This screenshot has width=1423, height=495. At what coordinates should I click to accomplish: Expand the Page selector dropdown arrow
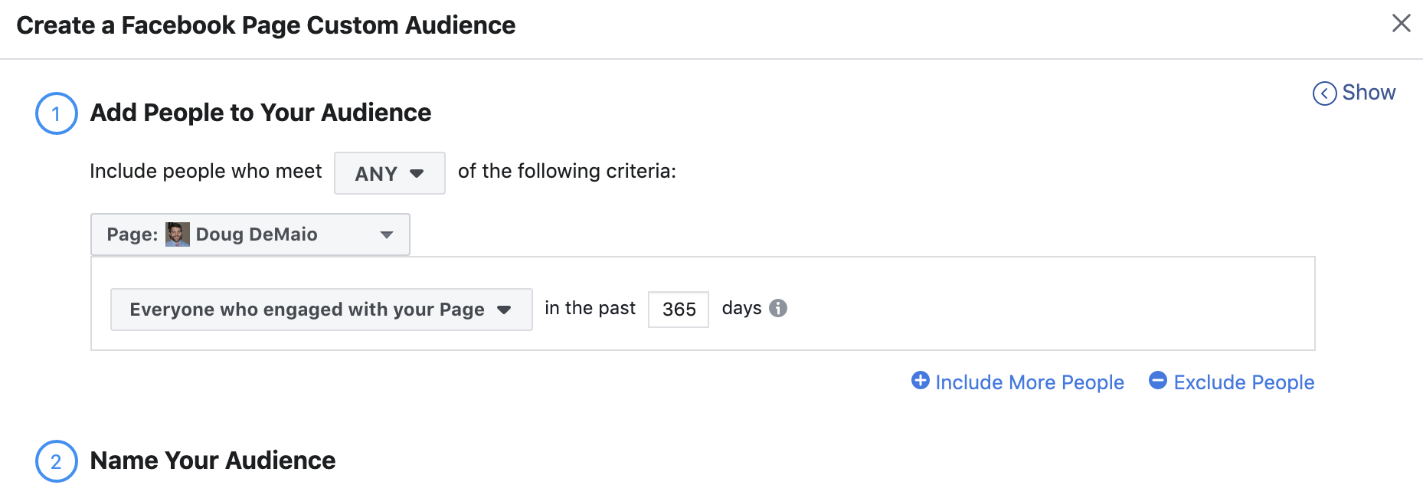387,234
